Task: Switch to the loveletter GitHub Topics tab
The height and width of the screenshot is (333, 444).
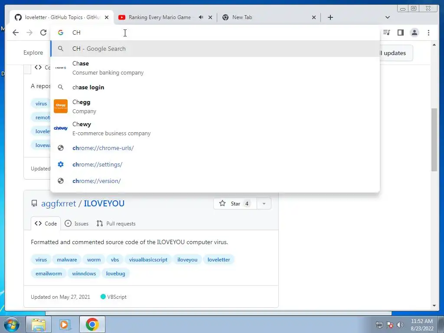Action: click(62, 17)
